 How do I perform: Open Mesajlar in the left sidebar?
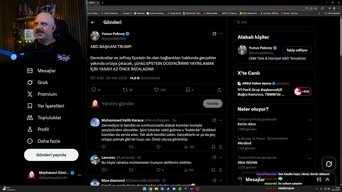coord(41,71)
